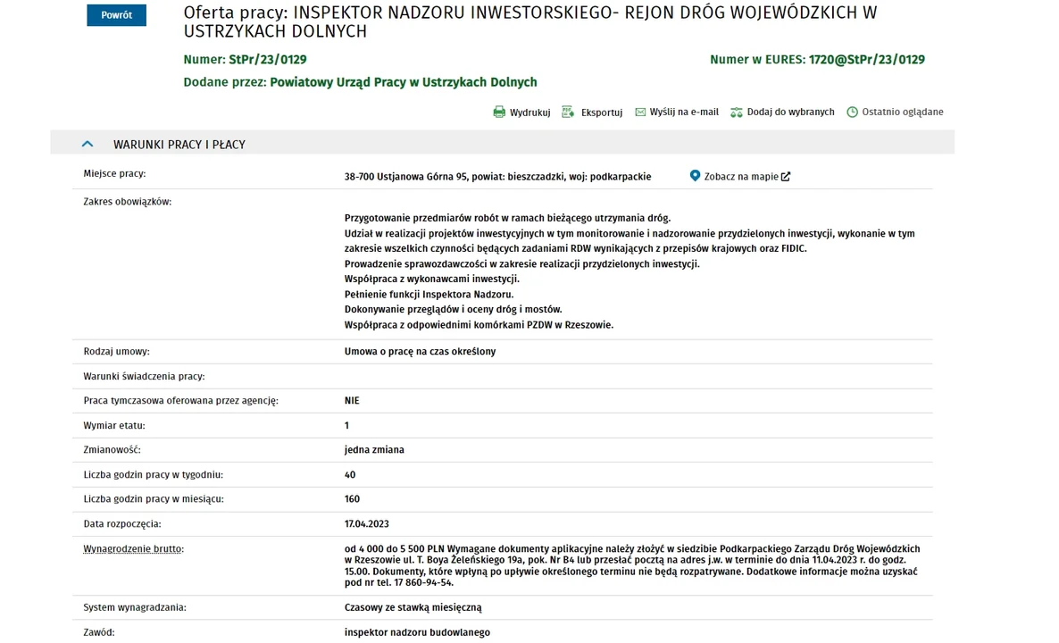Click the jedna zmiana value

point(374,450)
